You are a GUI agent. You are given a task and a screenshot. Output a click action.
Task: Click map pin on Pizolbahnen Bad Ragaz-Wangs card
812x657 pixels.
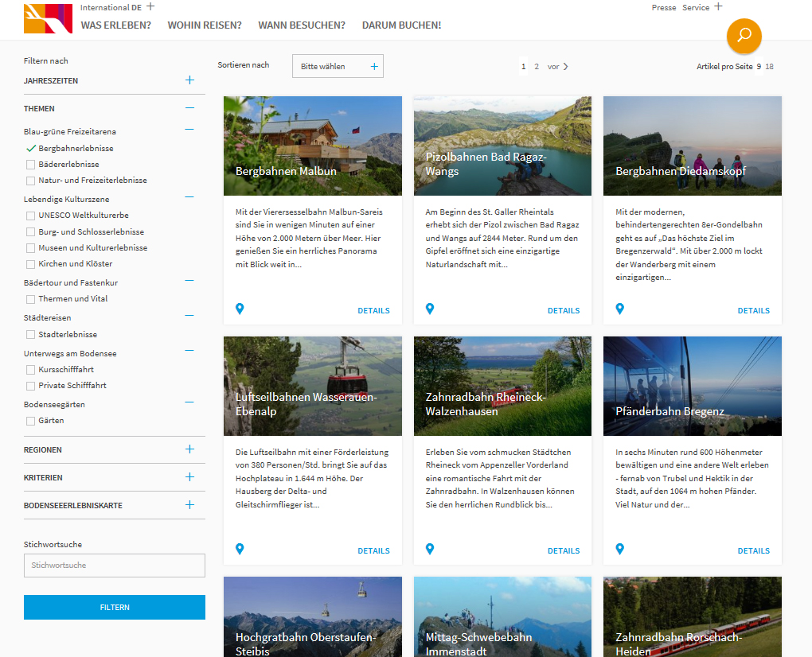[x=430, y=309]
